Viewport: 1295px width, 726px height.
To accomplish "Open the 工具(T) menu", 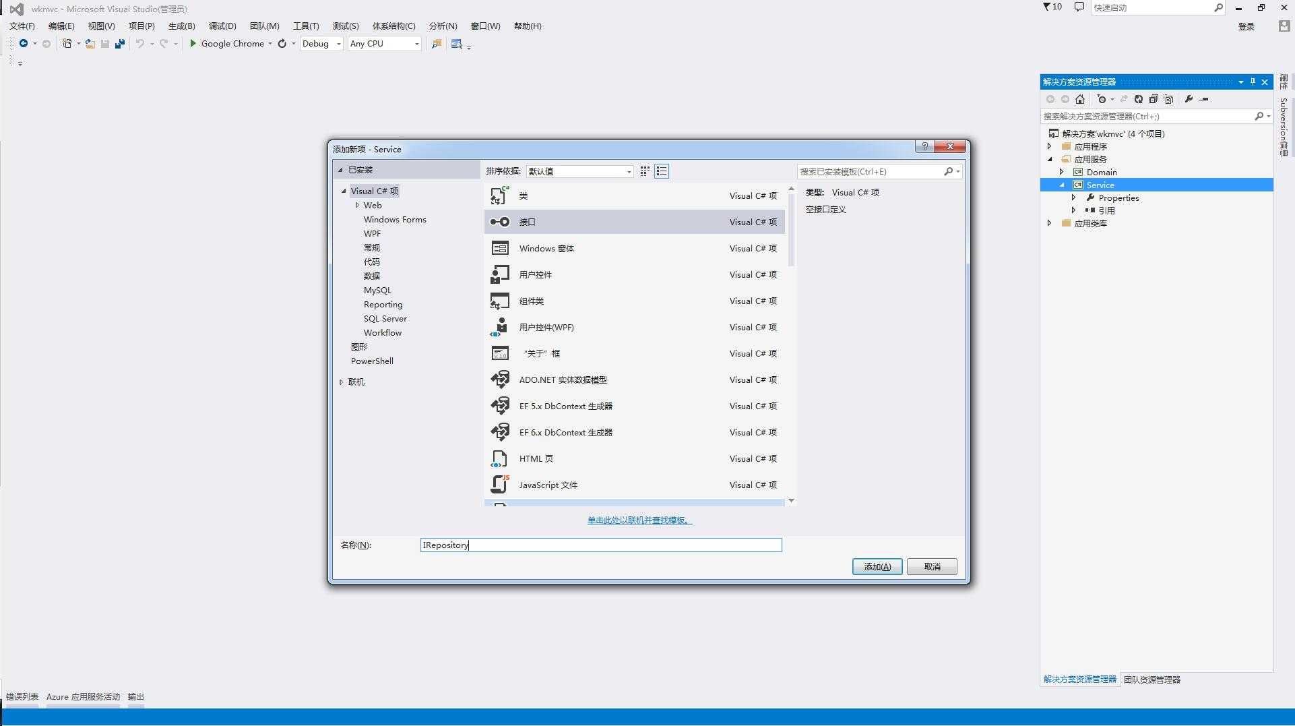I will tap(306, 26).
